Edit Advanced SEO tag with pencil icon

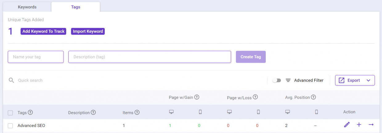click(347, 125)
